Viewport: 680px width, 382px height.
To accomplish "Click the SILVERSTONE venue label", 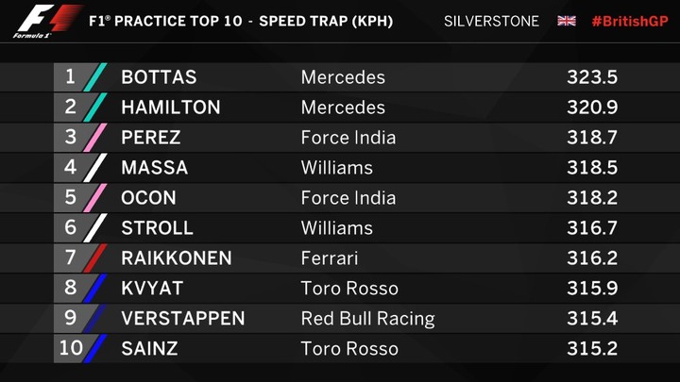I will point(491,21).
